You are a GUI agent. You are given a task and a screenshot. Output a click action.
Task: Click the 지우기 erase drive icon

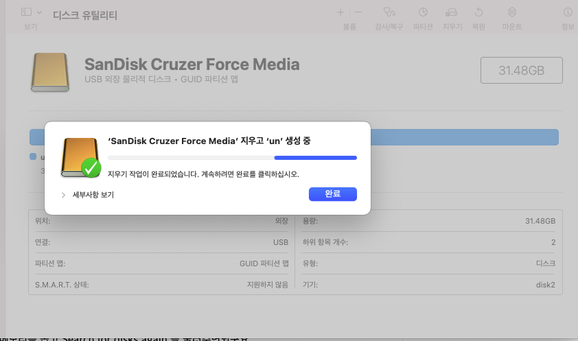coord(452,12)
